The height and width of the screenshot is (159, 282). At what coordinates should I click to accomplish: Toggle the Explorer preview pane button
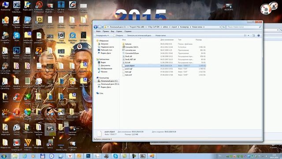coord(253,35)
